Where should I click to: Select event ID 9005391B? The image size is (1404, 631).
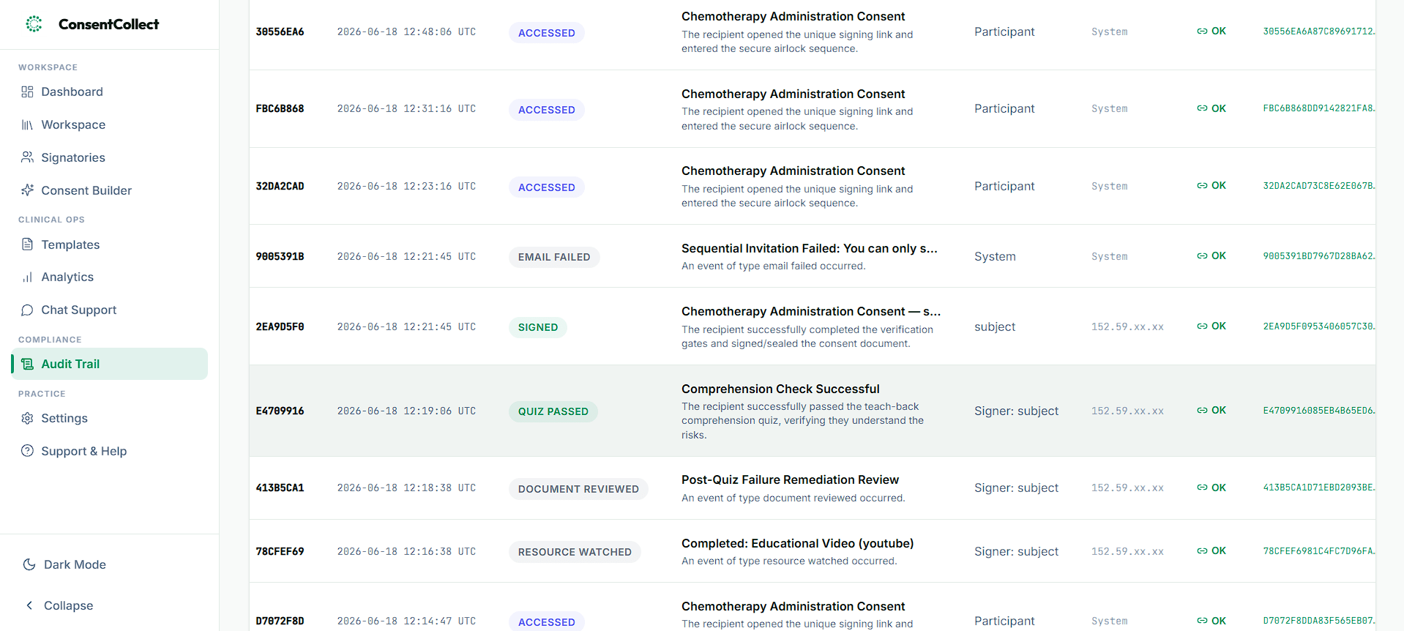tap(280, 256)
